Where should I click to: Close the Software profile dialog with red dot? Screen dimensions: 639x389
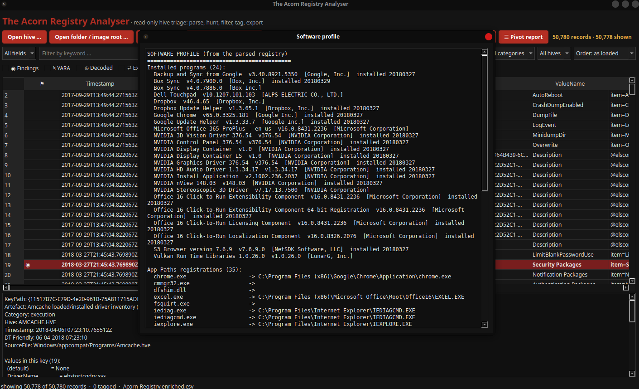click(x=488, y=37)
